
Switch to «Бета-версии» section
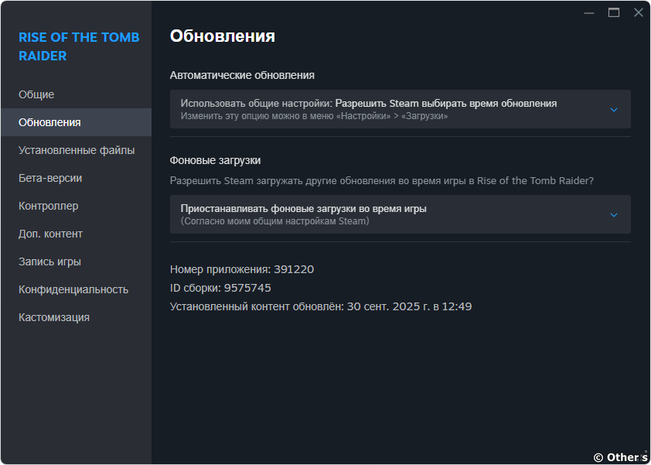tap(50, 178)
